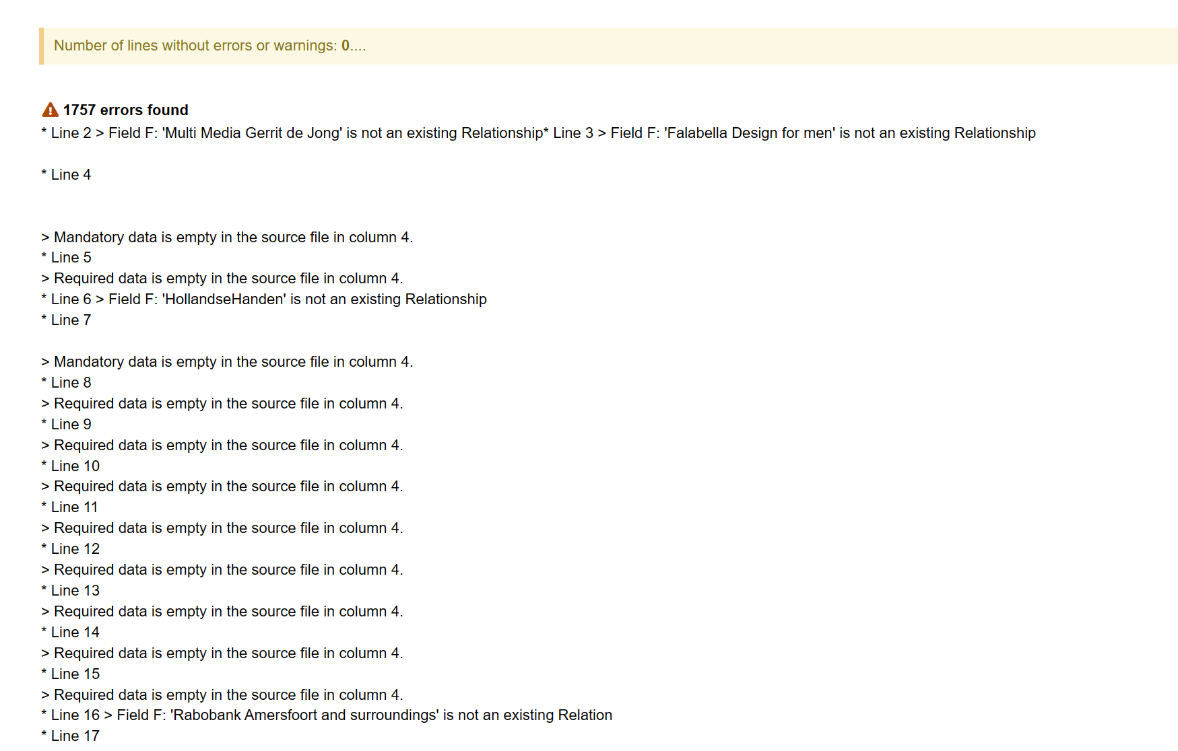This screenshot has width=1178, height=751.
Task: Click the '* Line 17' entry
Action: coord(70,736)
